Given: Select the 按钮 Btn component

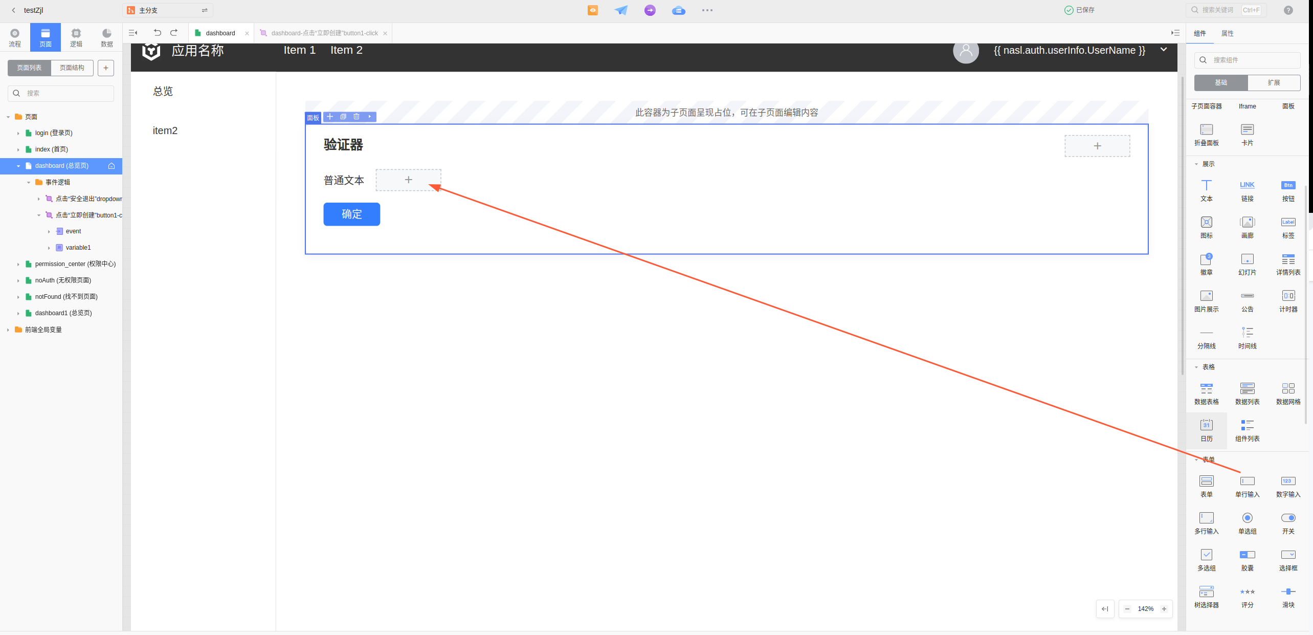Looking at the screenshot, I should (1288, 190).
